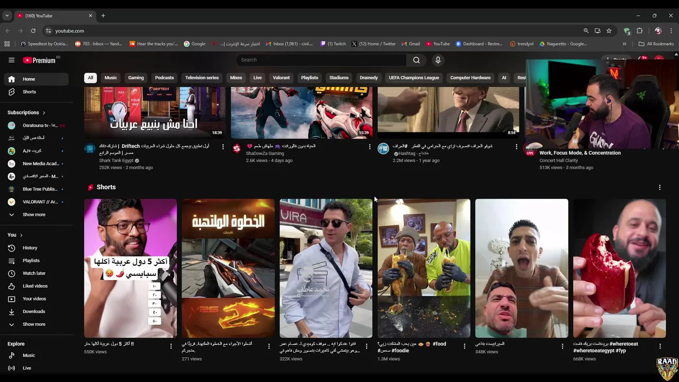The width and height of the screenshot is (679, 382).
Task: Open Gmail bookmark in bookmarks bar
Action: [x=411, y=44]
